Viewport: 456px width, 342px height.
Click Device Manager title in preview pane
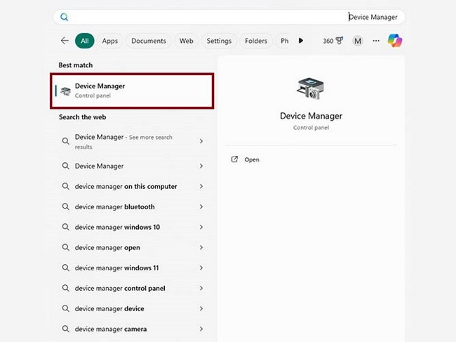click(311, 116)
